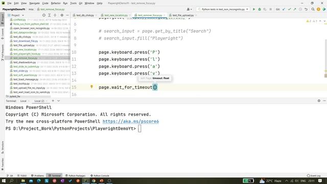
Task: Open test_toast_message.py in project tree
Action: tap(26, 80)
